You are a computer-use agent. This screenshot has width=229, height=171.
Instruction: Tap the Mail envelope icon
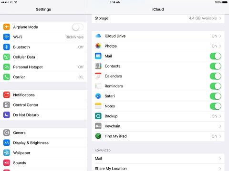[98, 56]
